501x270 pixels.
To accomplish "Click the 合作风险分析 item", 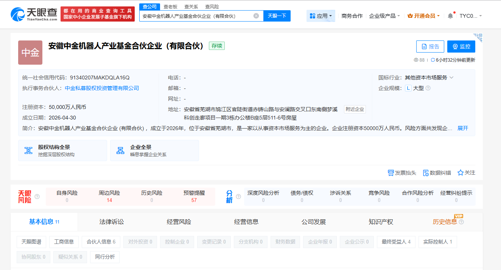I will (418, 196).
